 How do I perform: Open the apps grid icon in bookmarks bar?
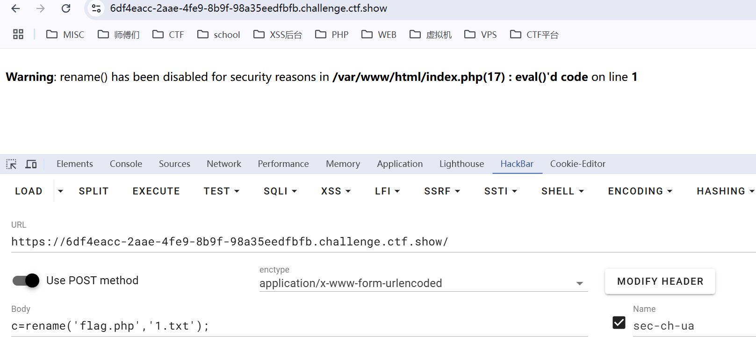[18, 34]
